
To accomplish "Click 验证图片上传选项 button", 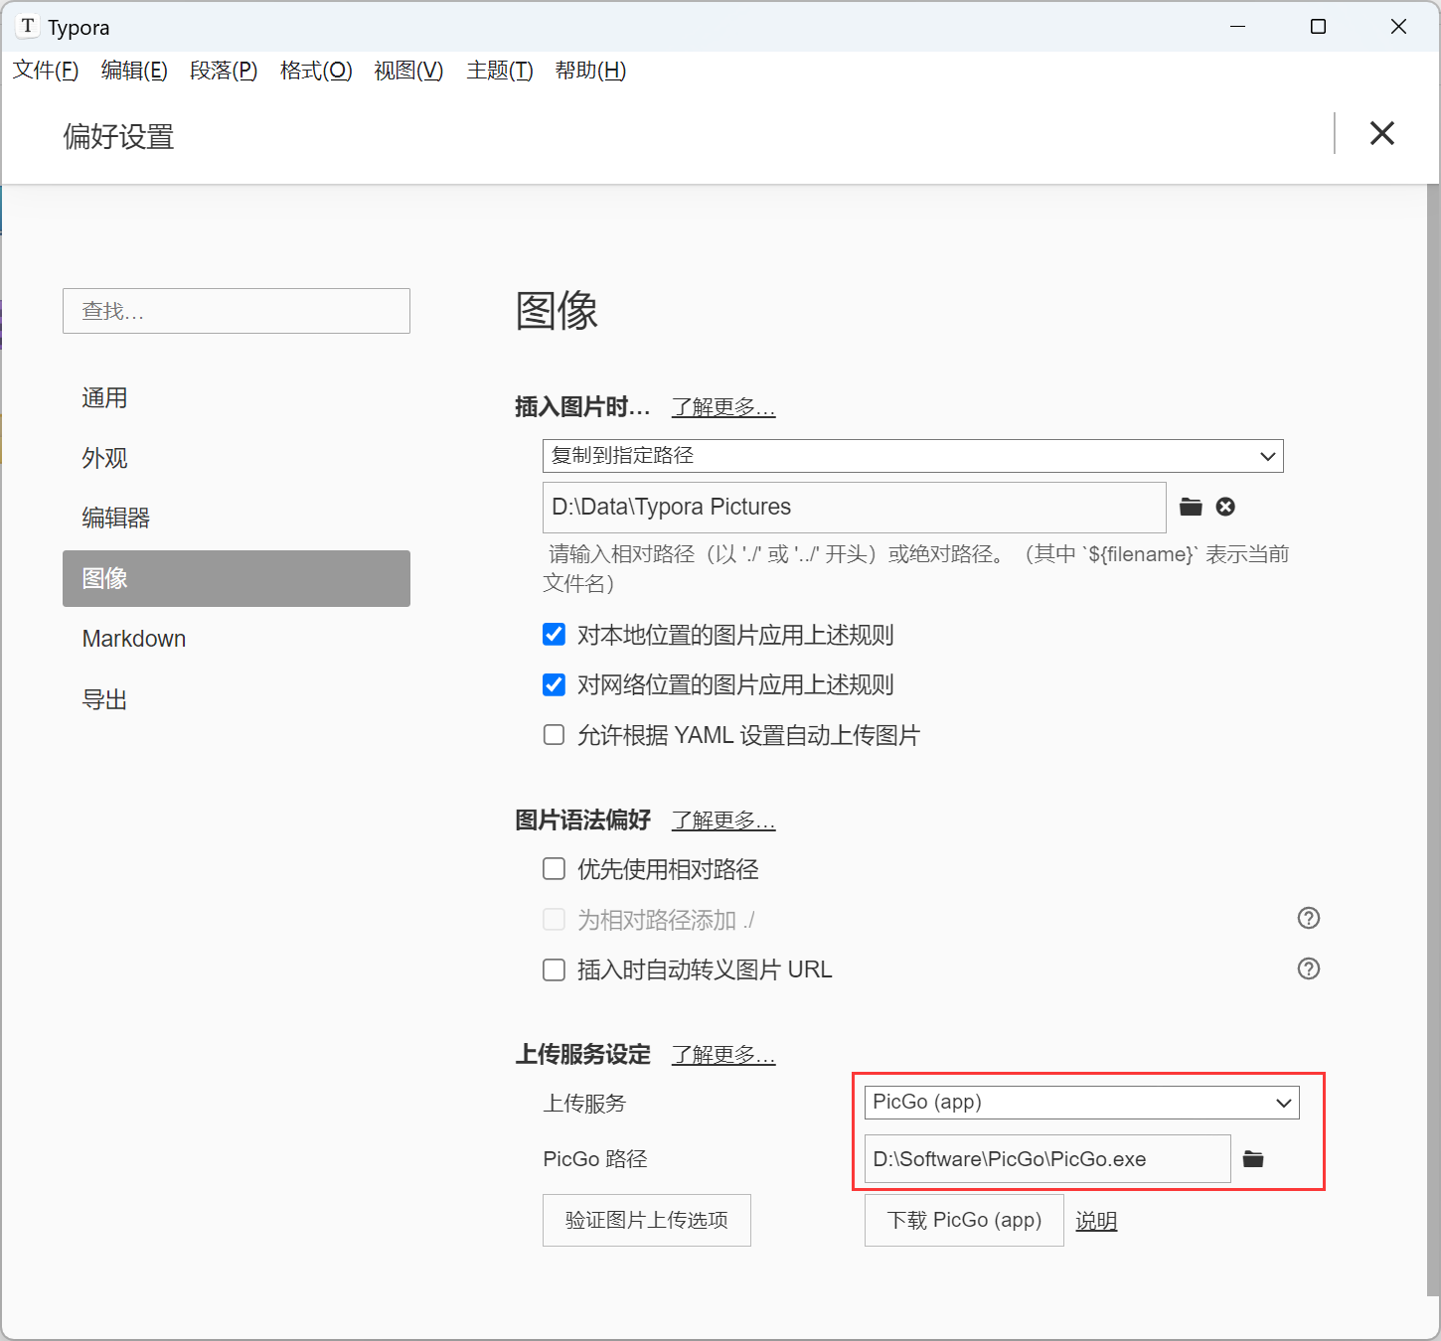I will tap(647, 1220).
